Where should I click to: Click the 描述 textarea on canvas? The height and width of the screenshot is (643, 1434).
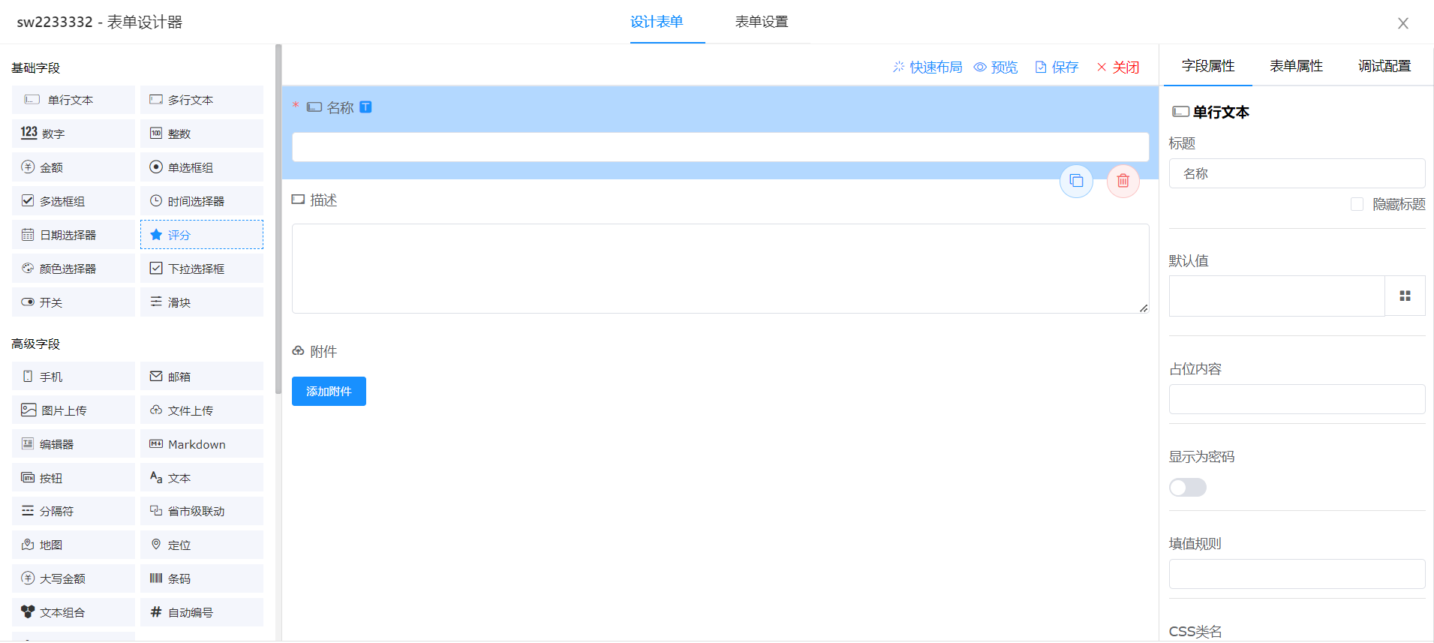point(720,269)
